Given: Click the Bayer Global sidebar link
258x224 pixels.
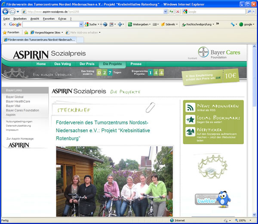Looking at the screenshot, I should tap(15, 97).
